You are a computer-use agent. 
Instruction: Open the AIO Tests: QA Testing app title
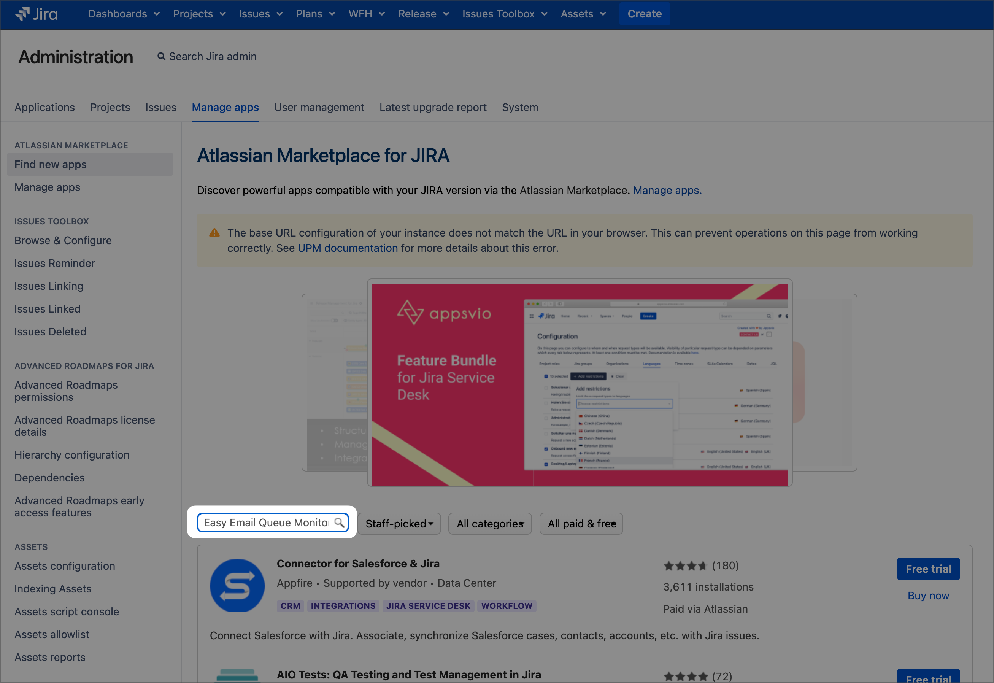(409, 675)
